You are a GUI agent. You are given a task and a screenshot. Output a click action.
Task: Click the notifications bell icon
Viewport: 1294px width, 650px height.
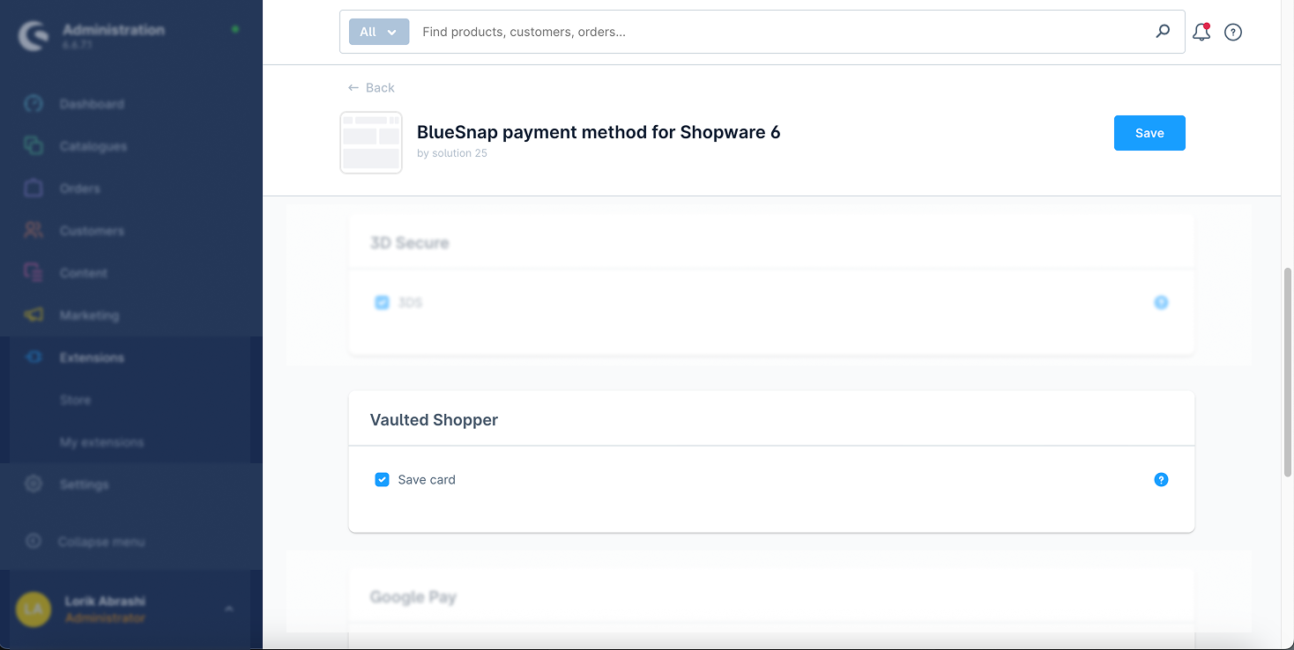[x=1201, y=33]
